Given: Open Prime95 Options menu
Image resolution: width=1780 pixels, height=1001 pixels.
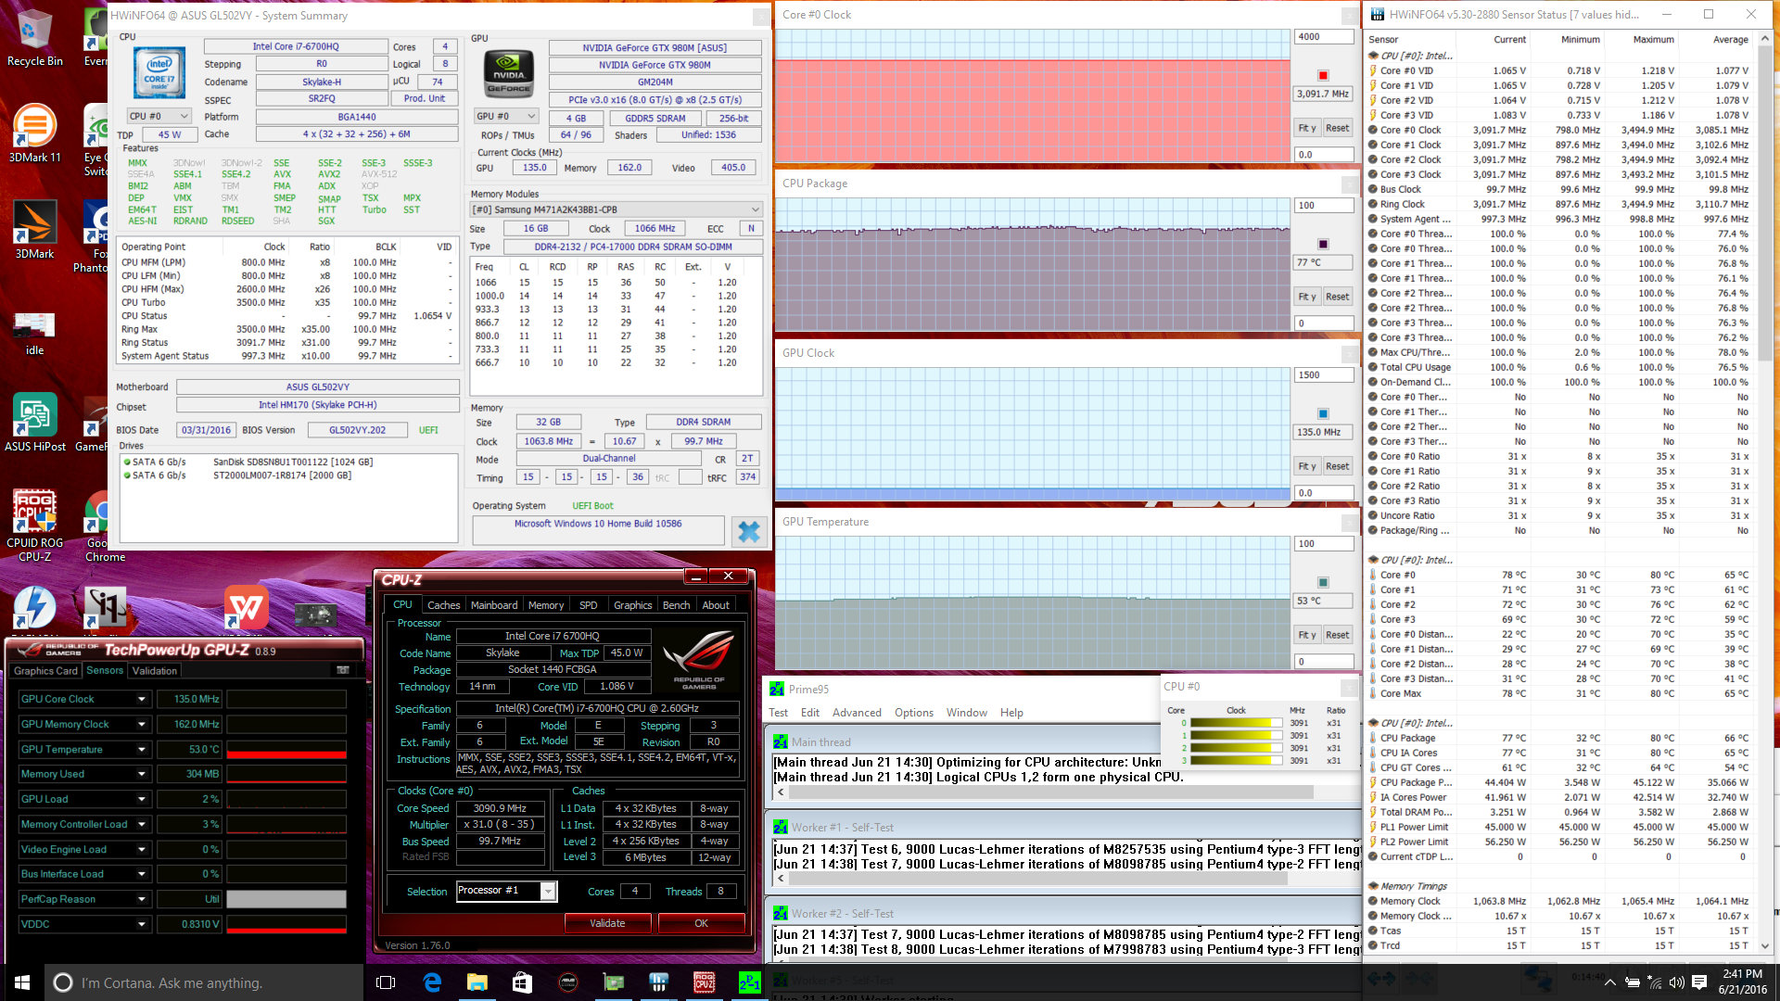Looking at the screenshot, I should [914, 713].
